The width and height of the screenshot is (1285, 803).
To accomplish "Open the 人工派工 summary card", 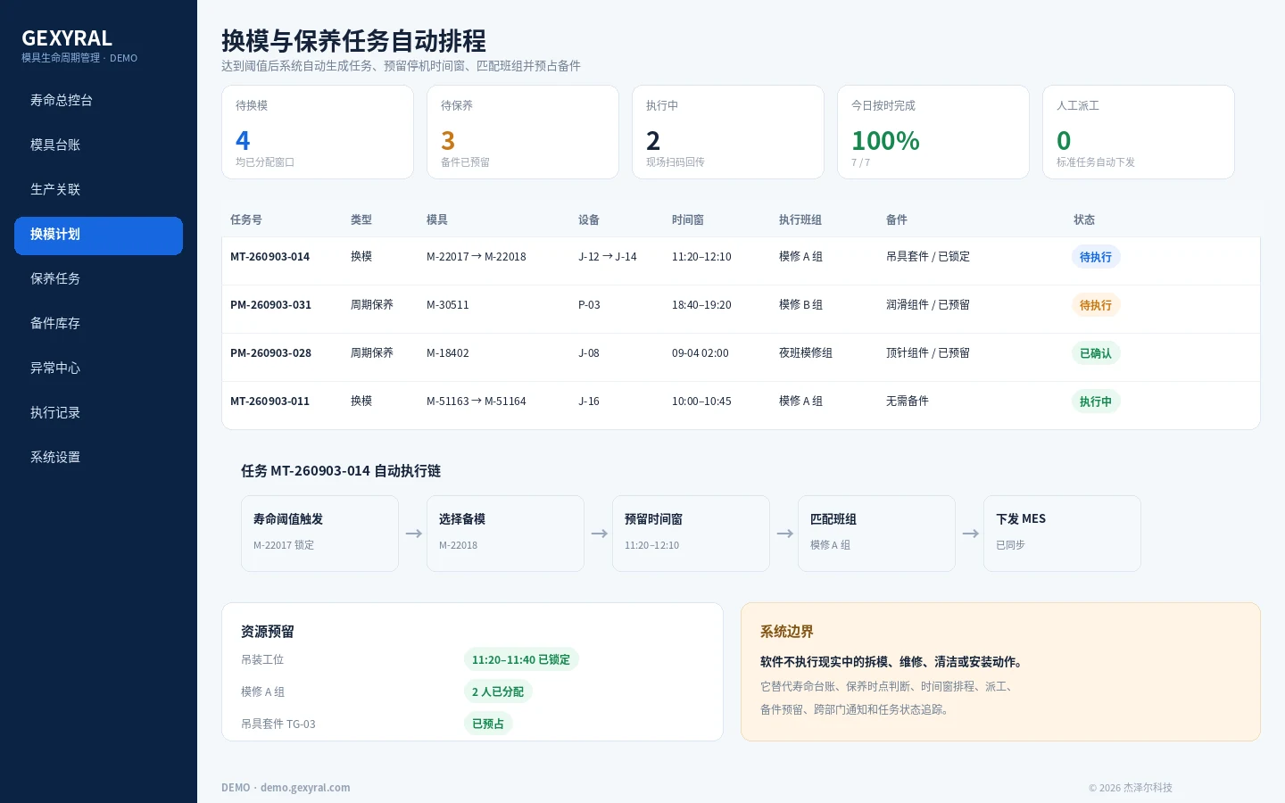I will coord(1139,132).
